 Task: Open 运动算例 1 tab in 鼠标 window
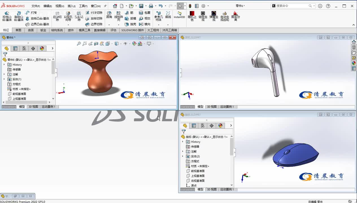pyautogui.click(x=227, y=189)
